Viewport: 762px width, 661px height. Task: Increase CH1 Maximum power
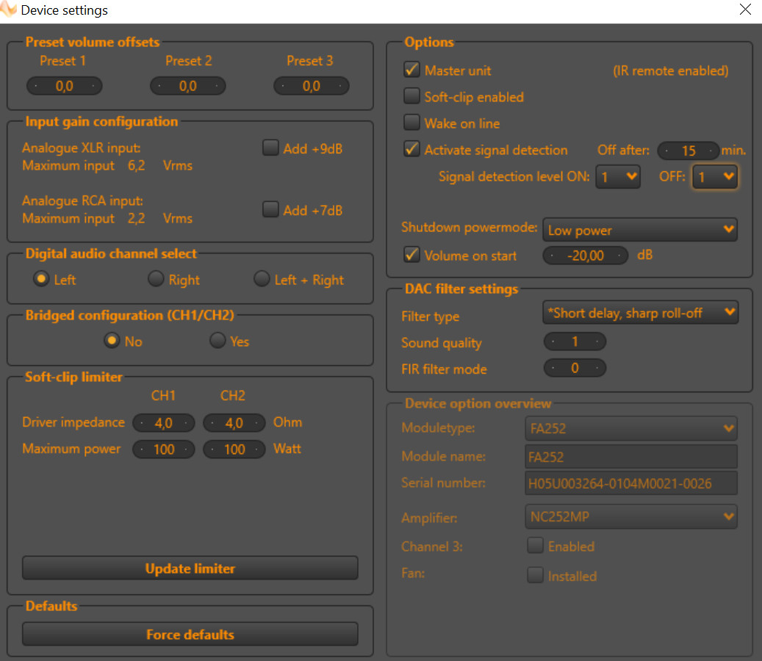click(186, 449)
